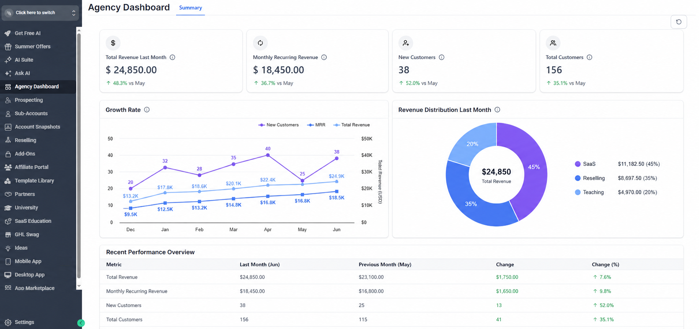Refresh the dashboard with the reload icon
The height and width of the screenshot is (329, 699).
[x=679, y=22]
